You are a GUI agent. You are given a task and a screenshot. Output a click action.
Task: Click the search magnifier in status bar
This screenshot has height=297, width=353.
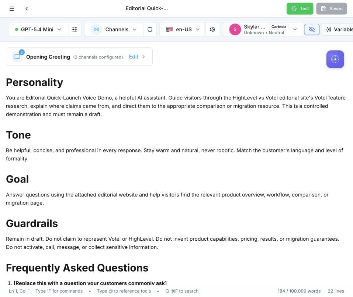pos(167,291)
